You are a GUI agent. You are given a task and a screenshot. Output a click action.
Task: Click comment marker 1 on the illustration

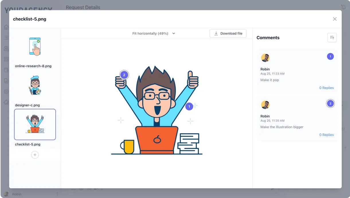[189, 106]
